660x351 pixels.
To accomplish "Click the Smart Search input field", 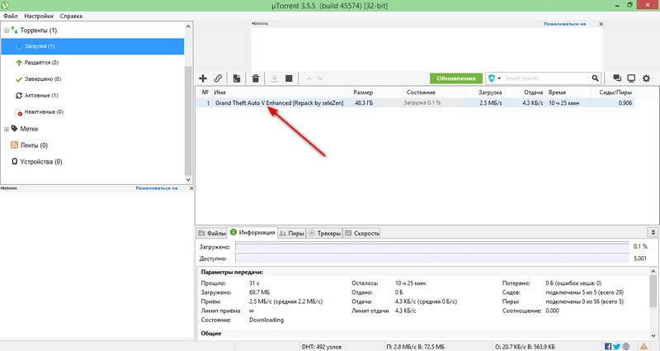I will click(x=553, y=78).
